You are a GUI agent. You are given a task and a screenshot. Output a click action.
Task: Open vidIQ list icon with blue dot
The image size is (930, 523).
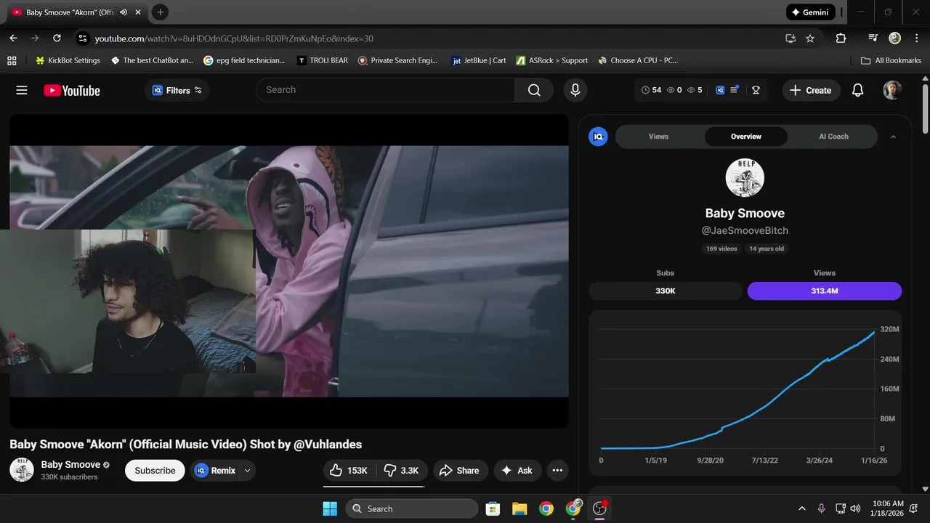(735, 90)
